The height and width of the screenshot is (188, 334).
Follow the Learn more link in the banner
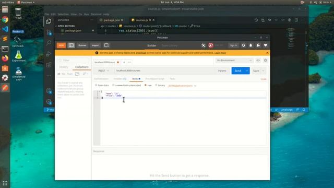click(x=220, y=53)
